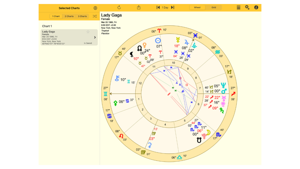
Task: Open settings gear icon
Action: click(247, 7)
